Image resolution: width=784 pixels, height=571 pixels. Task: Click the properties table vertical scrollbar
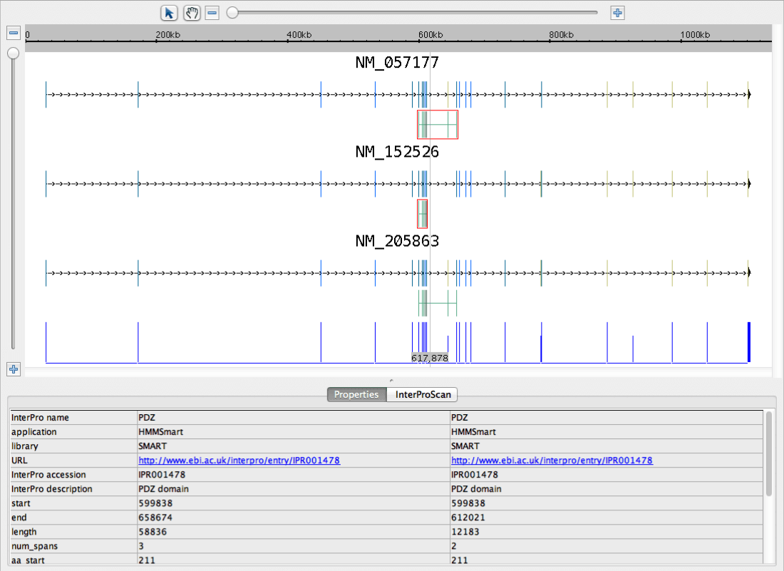(768, 456)
